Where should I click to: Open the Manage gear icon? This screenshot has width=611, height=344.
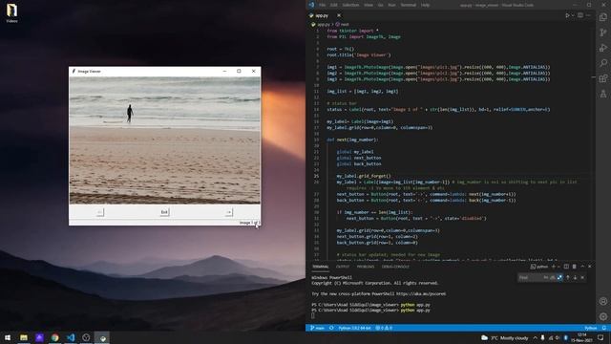coord(603,316)
